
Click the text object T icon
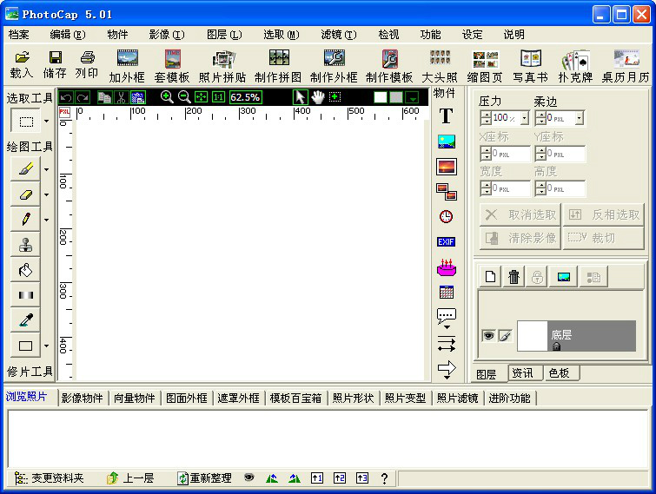(x=446, y=116)
